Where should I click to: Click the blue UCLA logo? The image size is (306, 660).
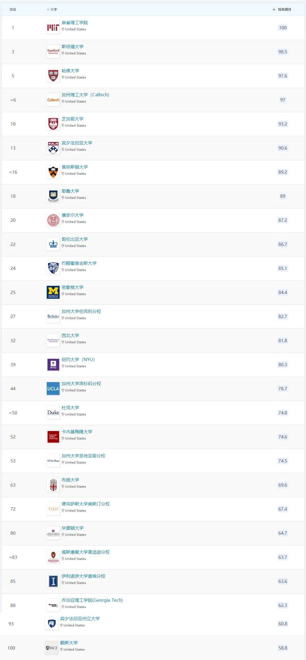click(x=53, y=389)
